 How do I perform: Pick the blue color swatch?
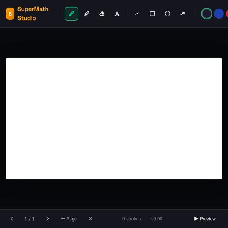[219, 14]
